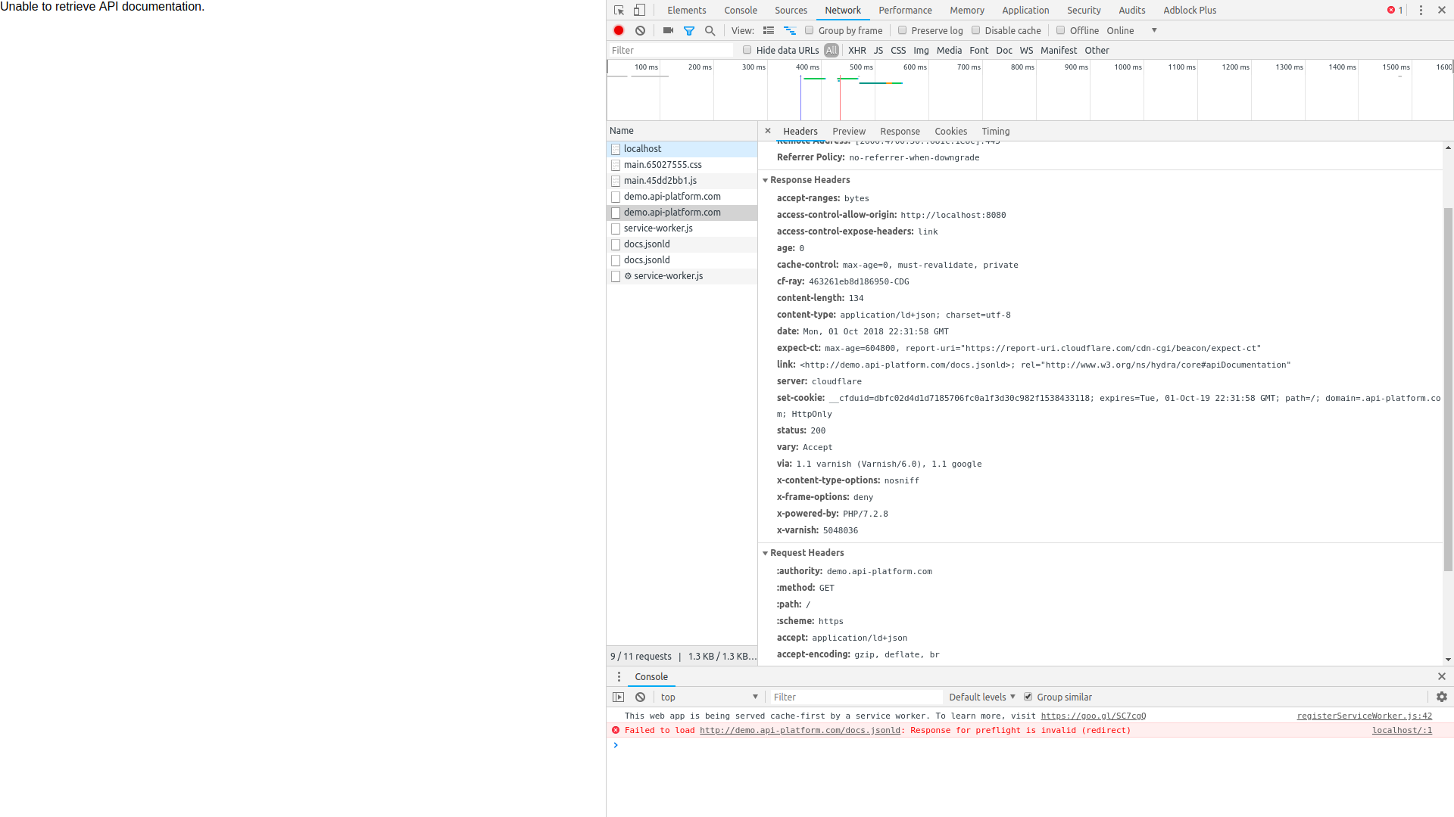The height and width of the screenshot is (817, 1454).
Task: Collapse the Response Headers section
Action: point(766,180)
